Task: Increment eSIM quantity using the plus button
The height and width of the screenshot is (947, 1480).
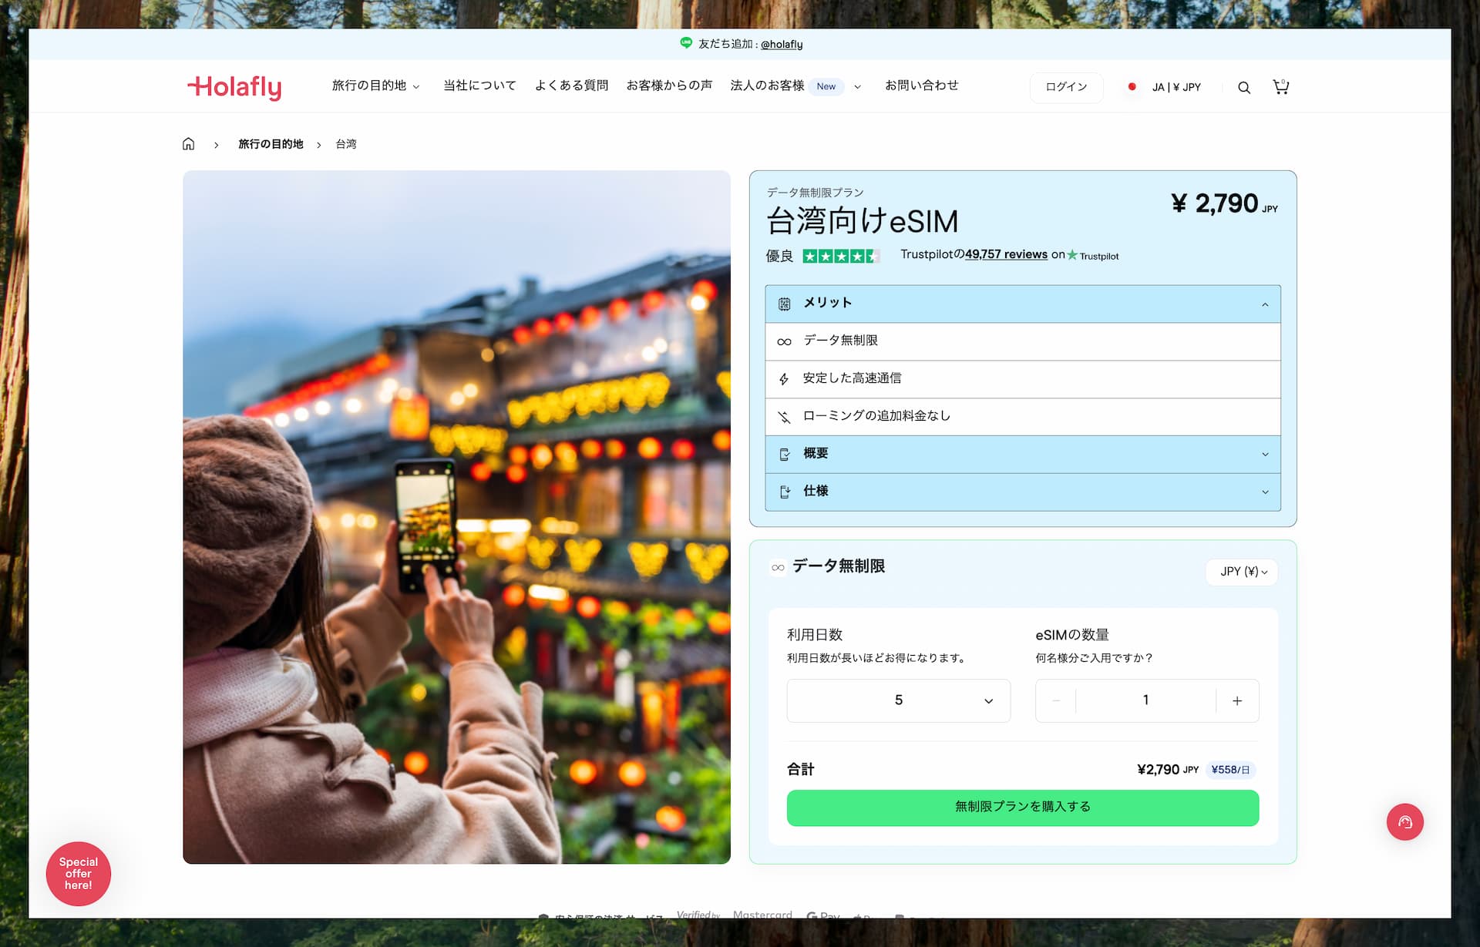Action: pos(1237,701)
